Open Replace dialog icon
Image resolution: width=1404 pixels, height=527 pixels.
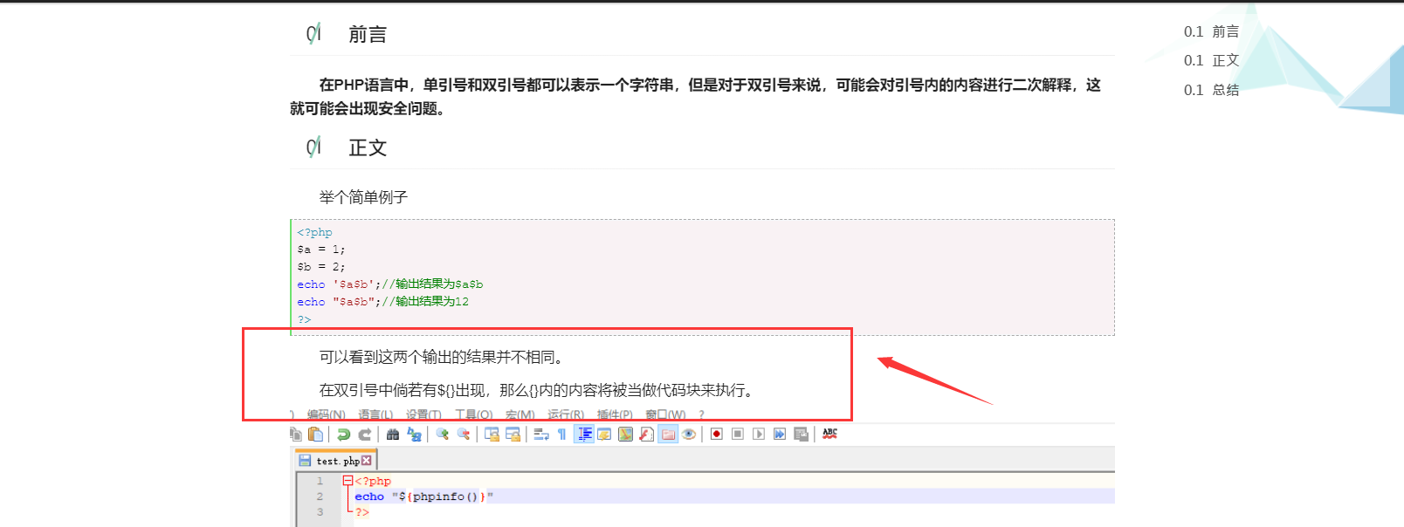pos(414,435)
